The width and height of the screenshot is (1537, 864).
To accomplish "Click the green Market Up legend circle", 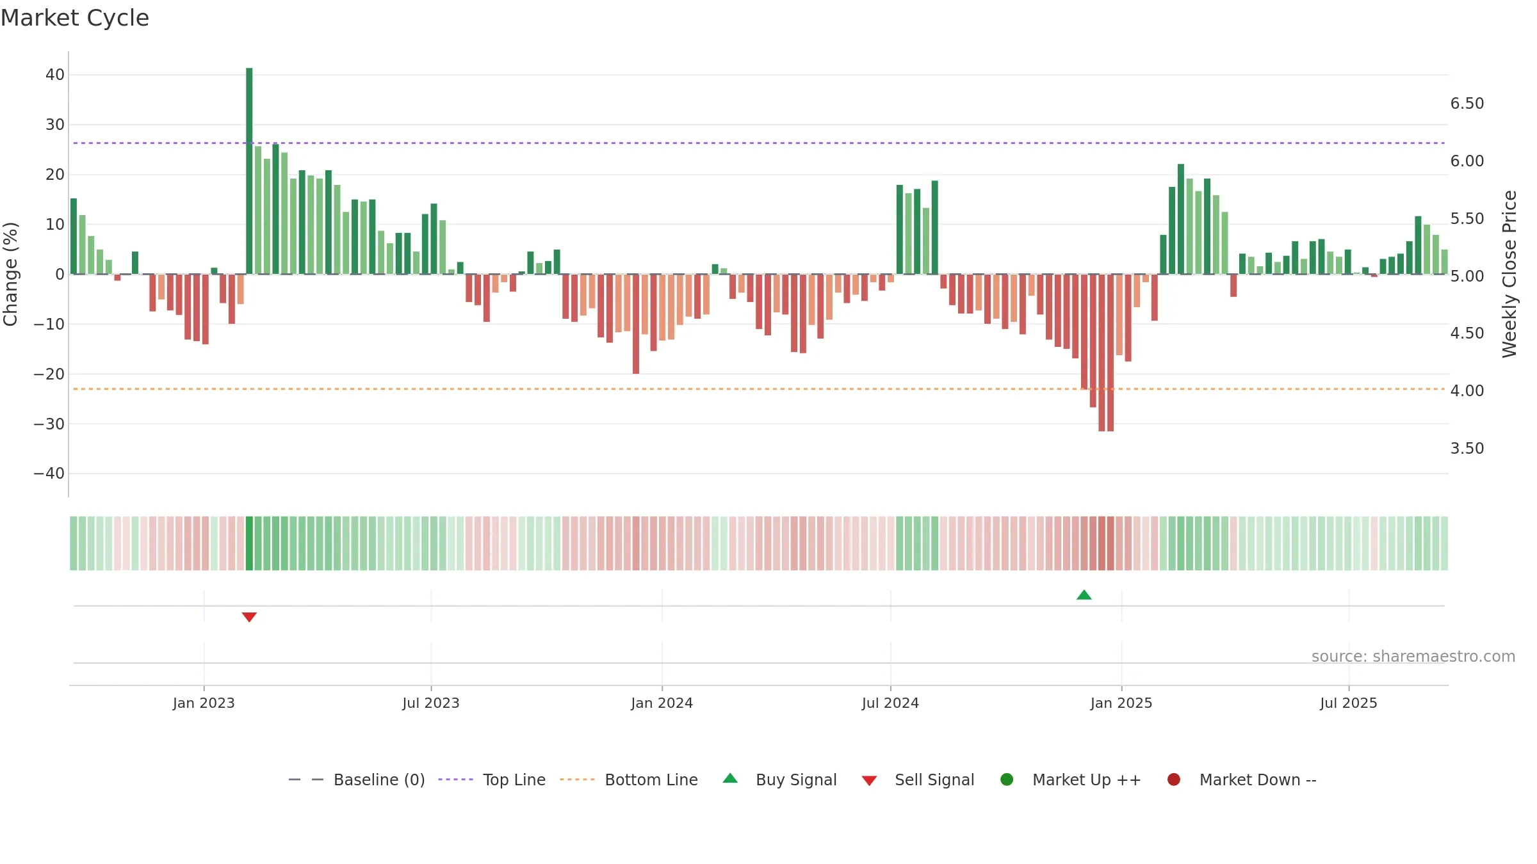I will coord(1007,780).
